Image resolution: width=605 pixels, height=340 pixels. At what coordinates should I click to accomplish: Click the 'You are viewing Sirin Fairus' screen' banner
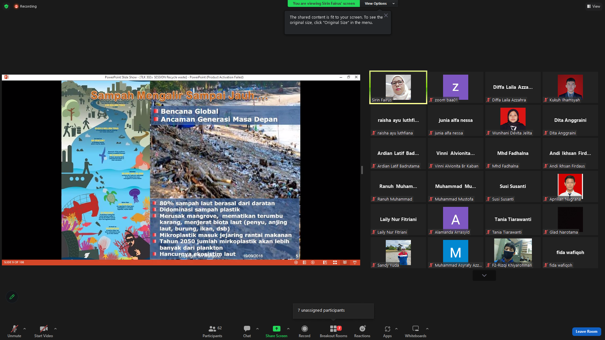point(324,3)
